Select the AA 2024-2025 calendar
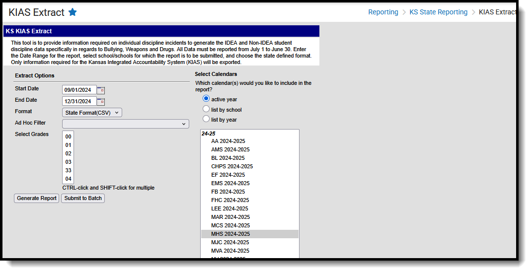The image size is (531, 273). [x=249, y=141]
